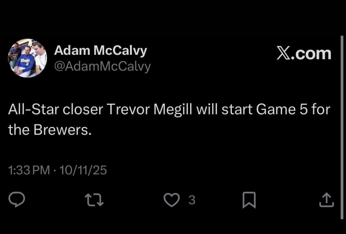Screen dimensions: 346x234
Task: Tap the share upload icon
Action: [x=326, y=200]
